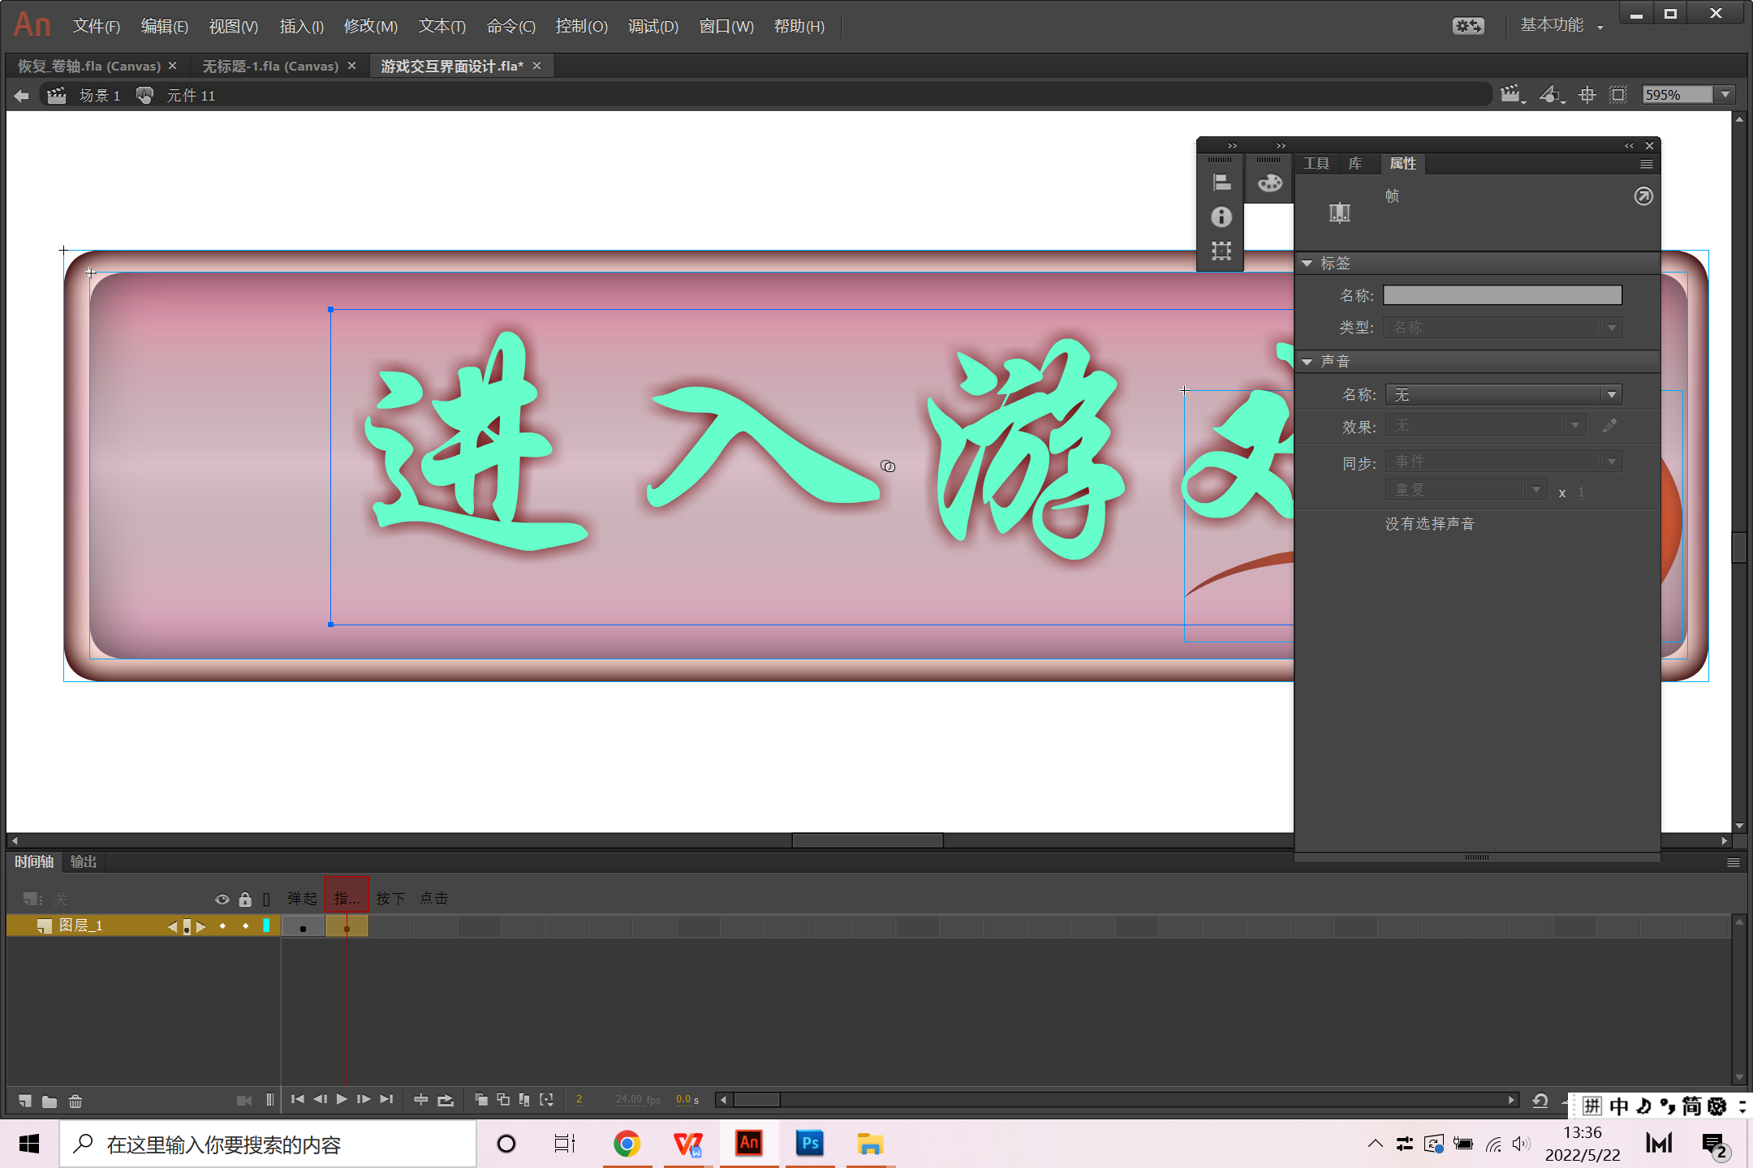This screenshot has height=1168, width=1753.
Task: Toggle lock all layers icon
Action: (245, 899)
